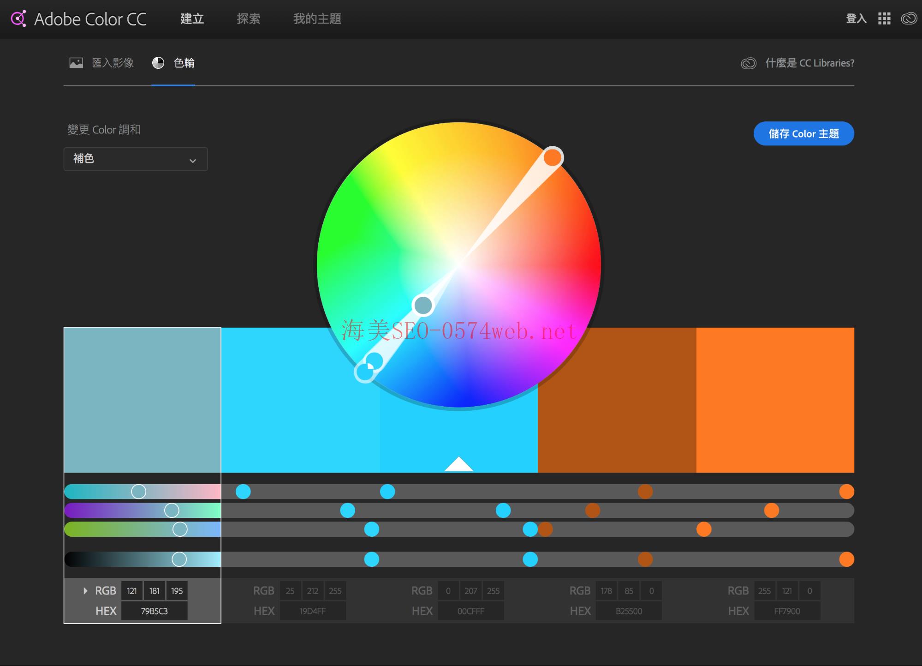Click the CC Libraries ring icon
Screen dimensions: 922x666
pos(748,63)
